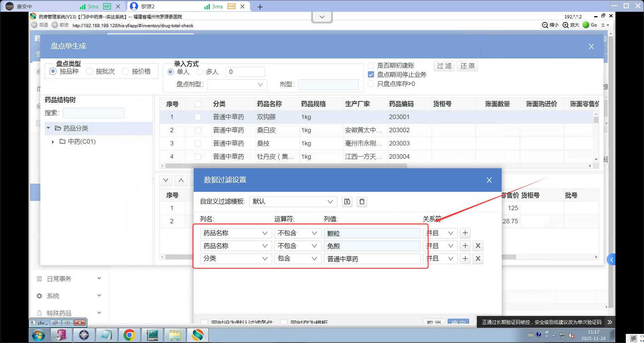Tick the checkbox for the 双钩藤 row
The height and width of the screenshot is (343, 644).
point(198,117)
